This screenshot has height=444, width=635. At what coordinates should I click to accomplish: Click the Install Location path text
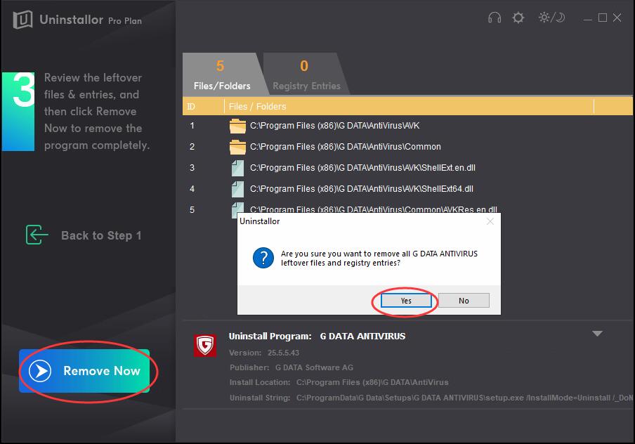(372, 382)
